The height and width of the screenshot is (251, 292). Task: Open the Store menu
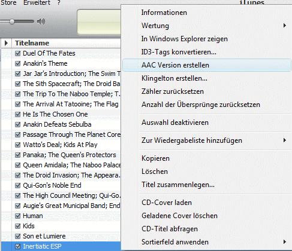coord(8,3)
